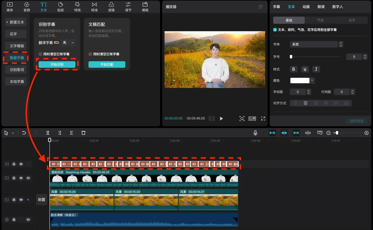Image resolution: width=373 pixels, height=230 pixels.
Task: Switch to the 字幕 tab
Action: (x=276, y=7)
